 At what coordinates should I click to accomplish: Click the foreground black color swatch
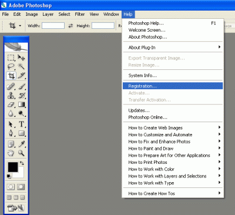click(13, 167)
